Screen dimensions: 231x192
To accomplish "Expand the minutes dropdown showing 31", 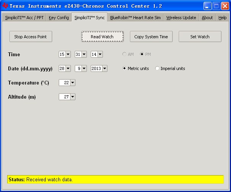I will 84,54.
